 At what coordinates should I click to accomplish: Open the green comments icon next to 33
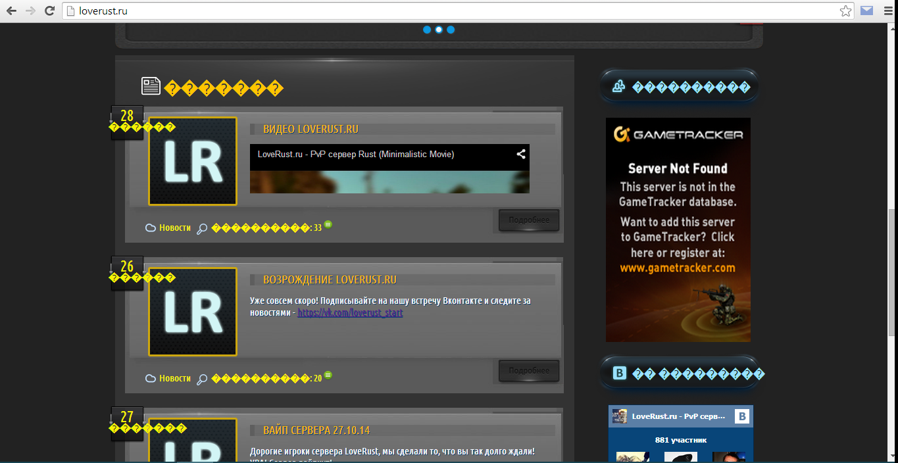(328, 224)
